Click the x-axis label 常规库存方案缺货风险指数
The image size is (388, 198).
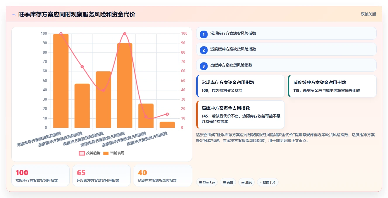39,139
